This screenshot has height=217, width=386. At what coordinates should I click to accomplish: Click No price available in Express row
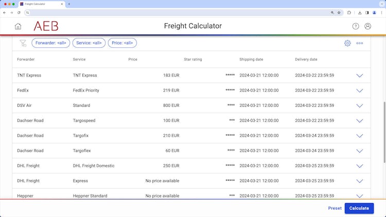click(162, 181)
